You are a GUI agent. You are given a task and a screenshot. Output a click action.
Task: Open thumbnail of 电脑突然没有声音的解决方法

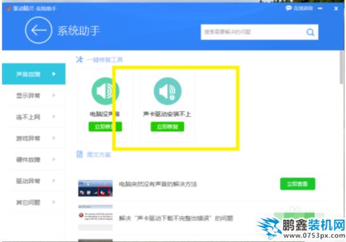95,188
